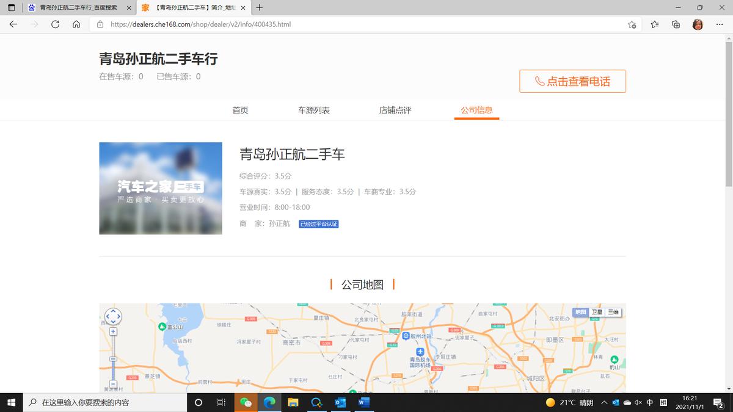Screen dimensions: 733x412
Task: Open the 首页 link in the shop navigation
Action: [239, 110]
